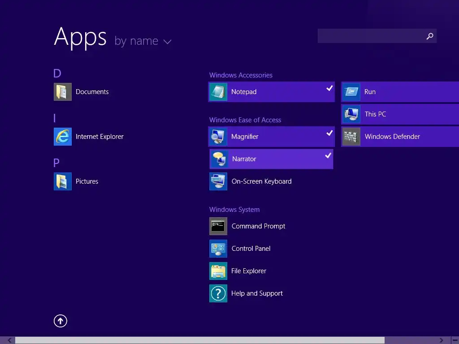Click the scrollbar right arrow
The height and width of the screenshot is (344, 459).
pos(441,340)
